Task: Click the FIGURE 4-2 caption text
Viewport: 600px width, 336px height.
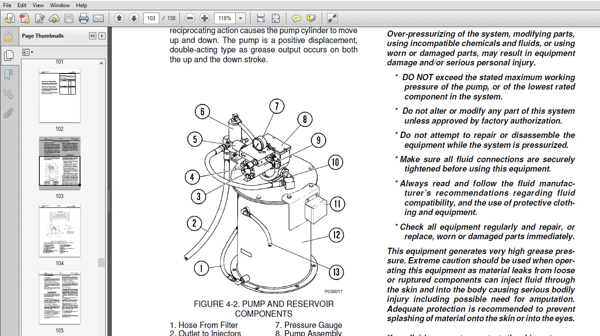Action: click(x=264, y=309)
